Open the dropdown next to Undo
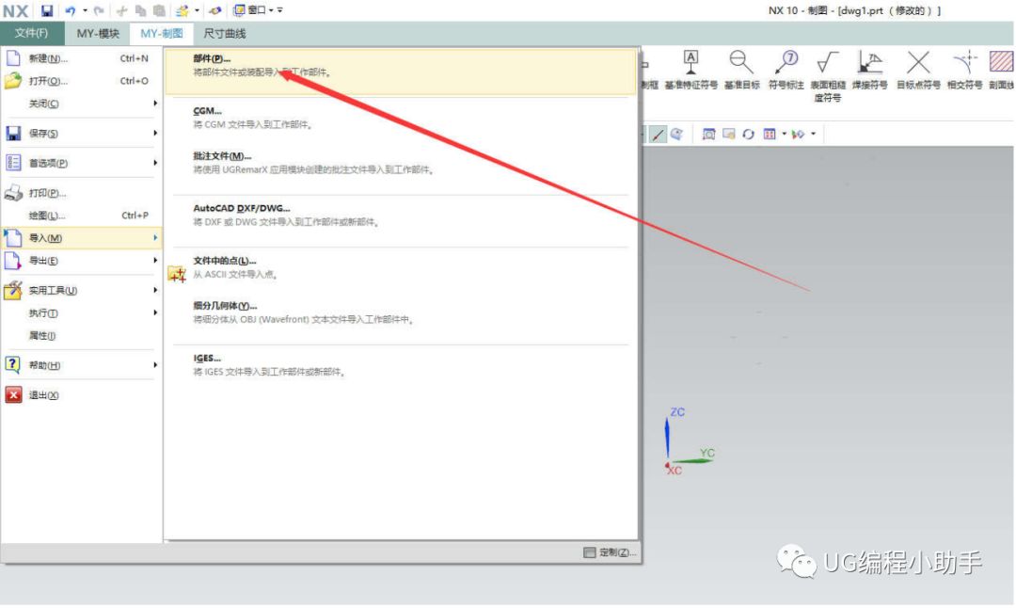 click(85, 10)
